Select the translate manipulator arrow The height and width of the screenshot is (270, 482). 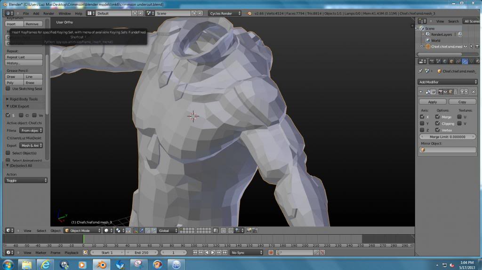pyautogui.click(x=142, y=231)
